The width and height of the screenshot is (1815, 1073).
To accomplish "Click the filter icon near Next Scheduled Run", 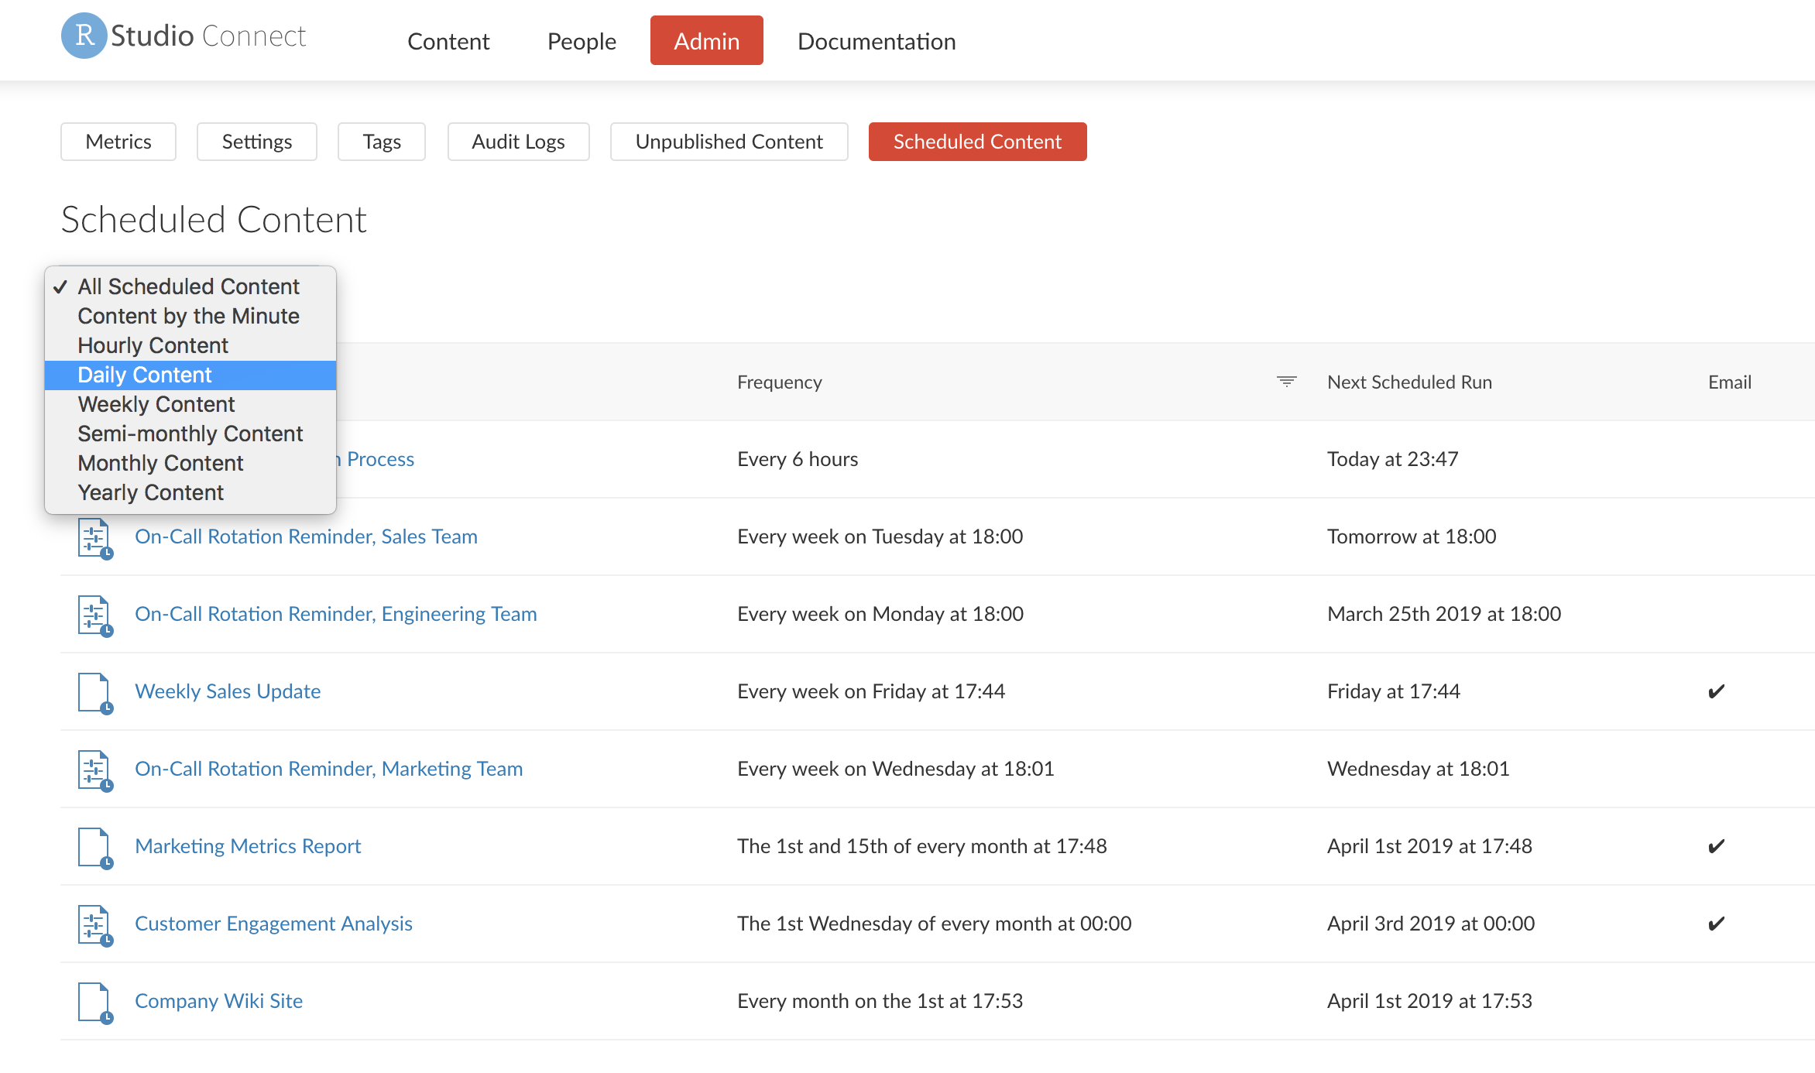I will 1285,381.
